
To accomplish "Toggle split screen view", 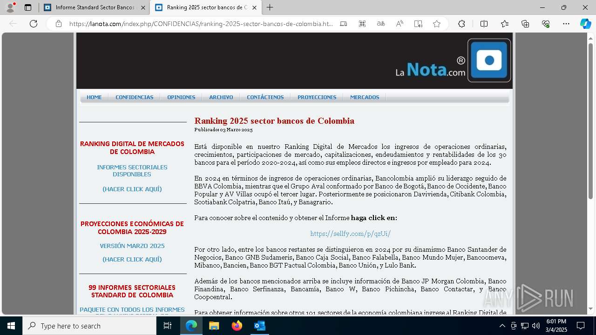I will (484, 24).
